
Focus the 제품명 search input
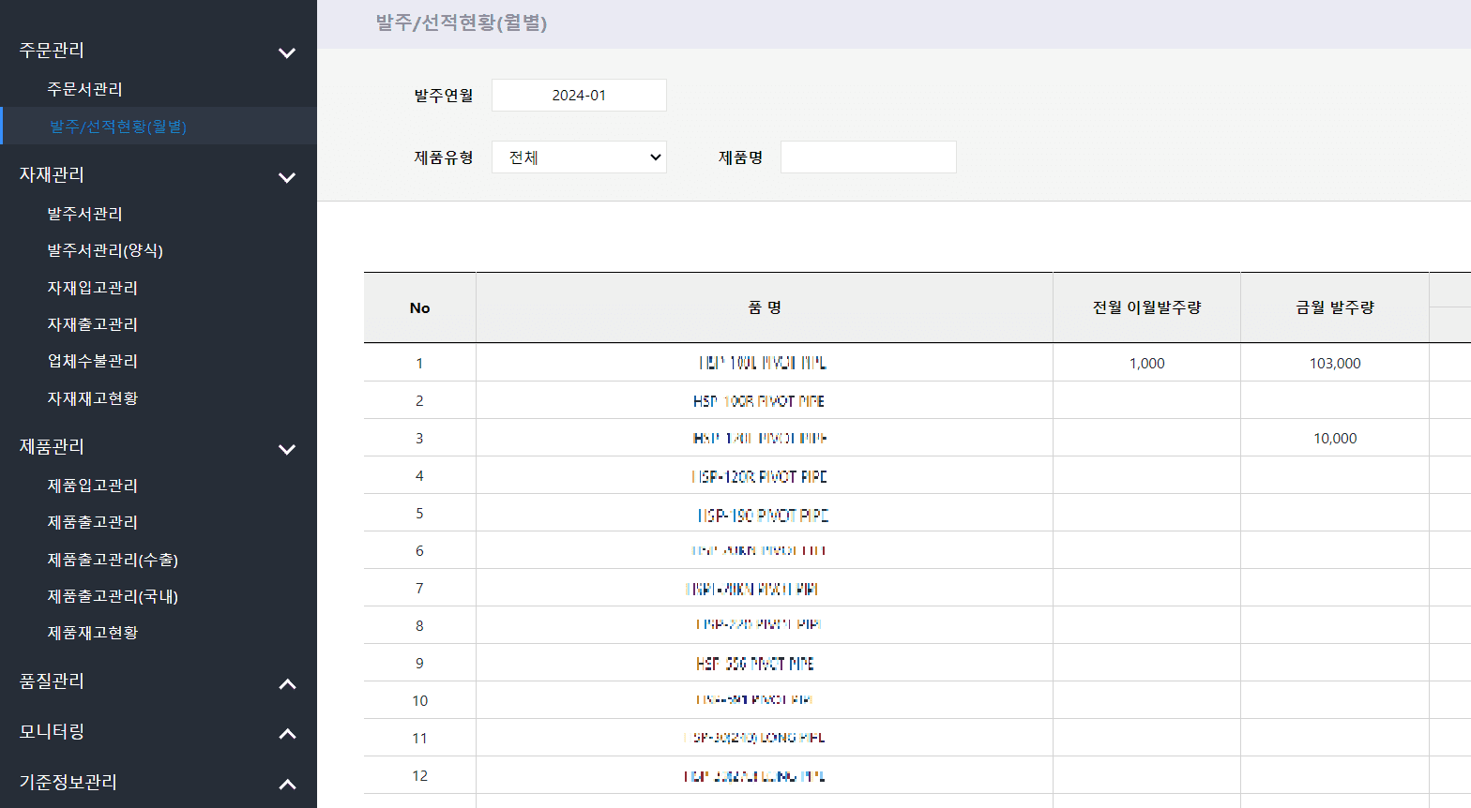[868, 157]
